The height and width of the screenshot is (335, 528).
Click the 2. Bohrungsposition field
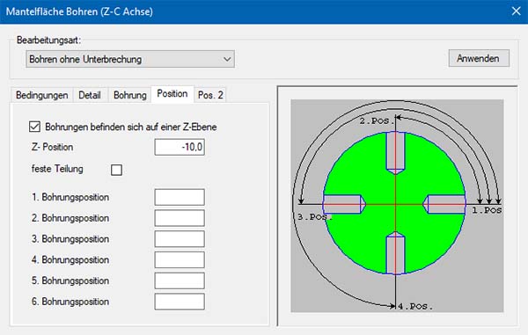pyautogui.click(x=180, y=218)
